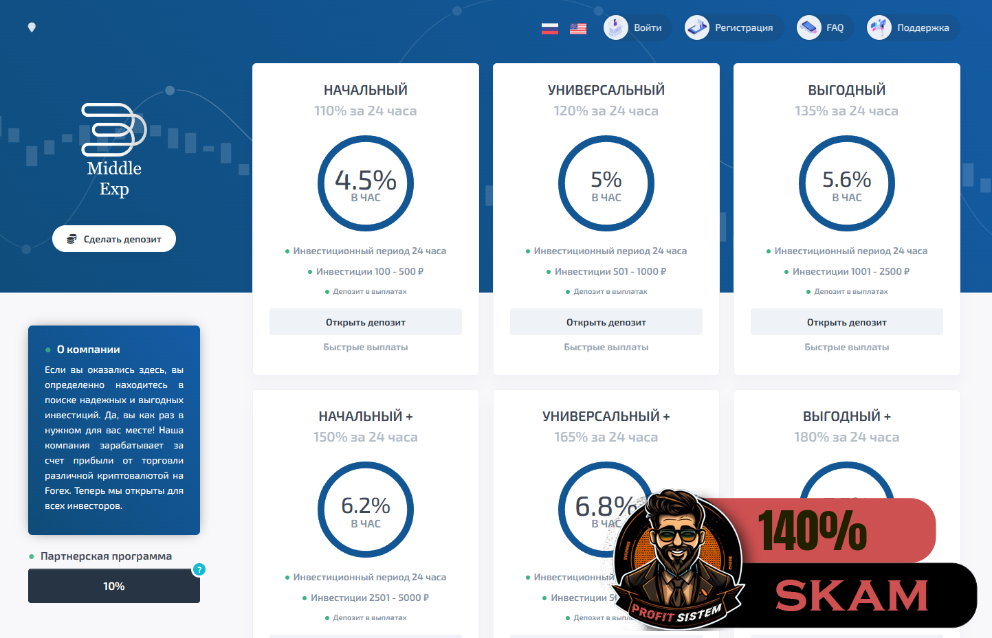Image resolution: width=992 pixels, height=638 pixels.
Task: Click the support icon next to Поддержка
Action: (x=879, y=27)
